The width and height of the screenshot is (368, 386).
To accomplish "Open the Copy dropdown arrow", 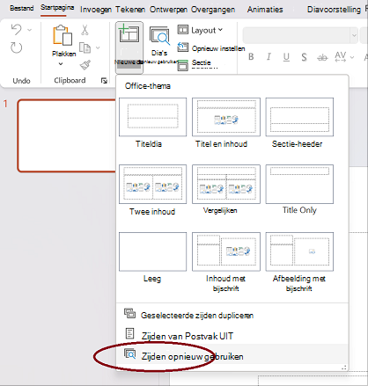I will tap(98, 47).
